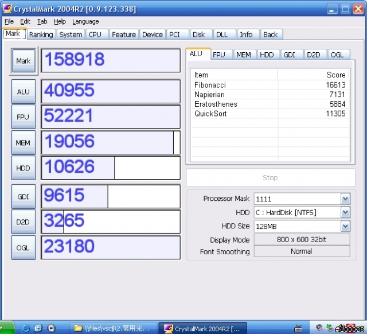Switch to the PCI tab
The height and width of the screenshot is (334, 367).
(177, 34)
